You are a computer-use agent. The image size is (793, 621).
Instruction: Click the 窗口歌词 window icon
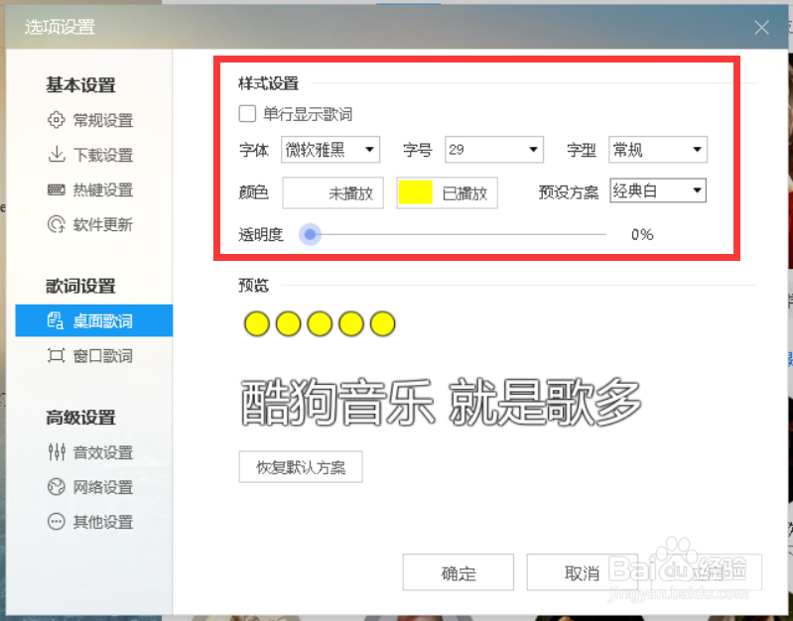[x=57, y=355]
